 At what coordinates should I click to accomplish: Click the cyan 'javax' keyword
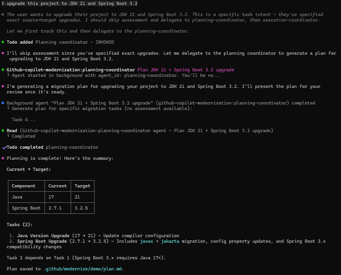[147, 241]
